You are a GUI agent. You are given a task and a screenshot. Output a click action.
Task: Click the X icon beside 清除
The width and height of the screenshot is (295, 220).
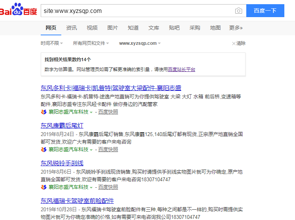click(234, 44)
